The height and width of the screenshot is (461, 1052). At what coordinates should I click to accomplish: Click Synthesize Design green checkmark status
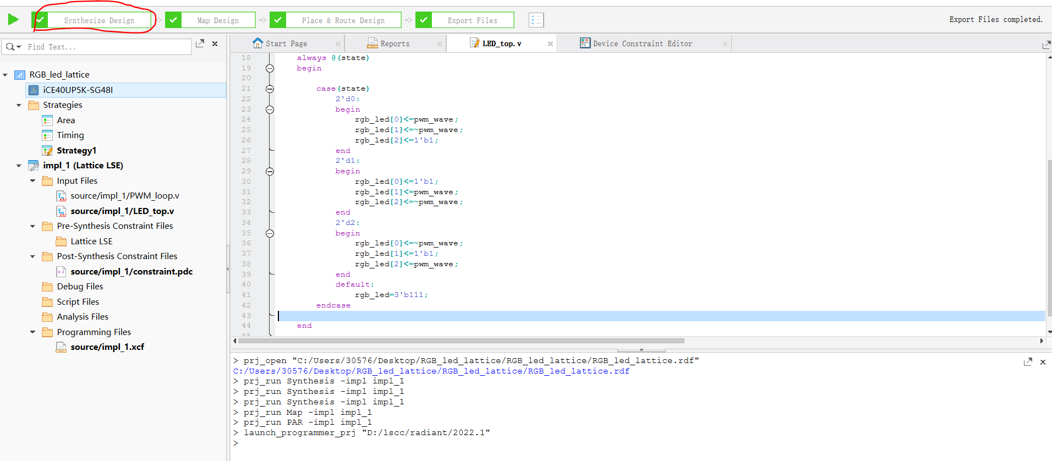(41, 20)
